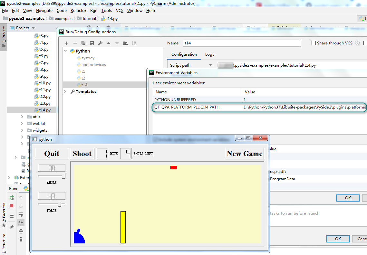Screen dimensions: 367x255
Task: Copy configuration icon in toolbar
Action: (x=83, y=43)
